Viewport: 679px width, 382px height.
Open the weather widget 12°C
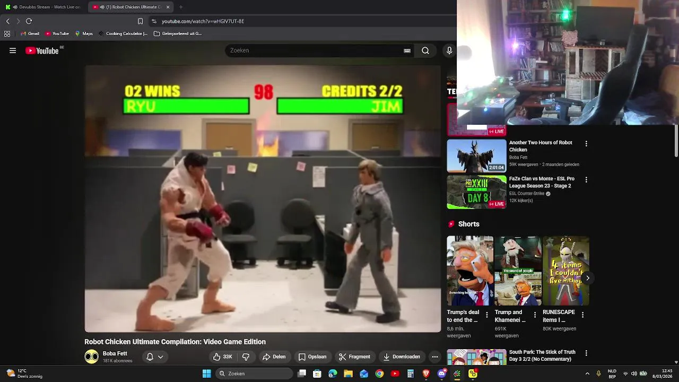point(25,374)
